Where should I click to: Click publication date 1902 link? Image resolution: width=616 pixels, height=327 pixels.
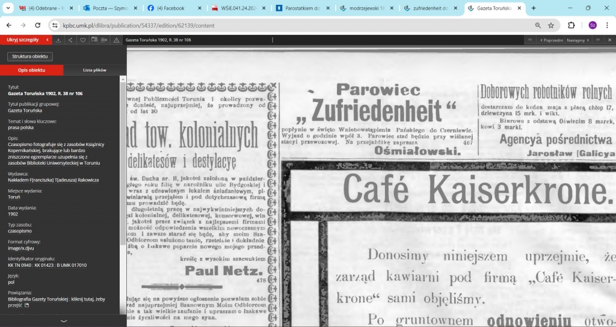click(x=13, y=214)
